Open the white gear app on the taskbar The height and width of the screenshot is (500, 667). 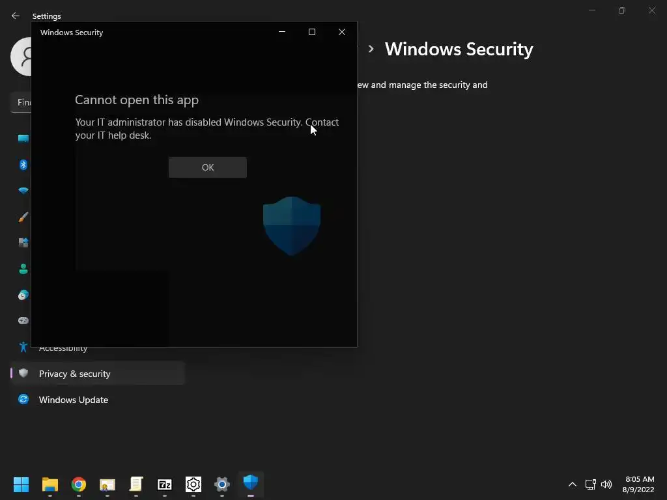tap(193, 484)
